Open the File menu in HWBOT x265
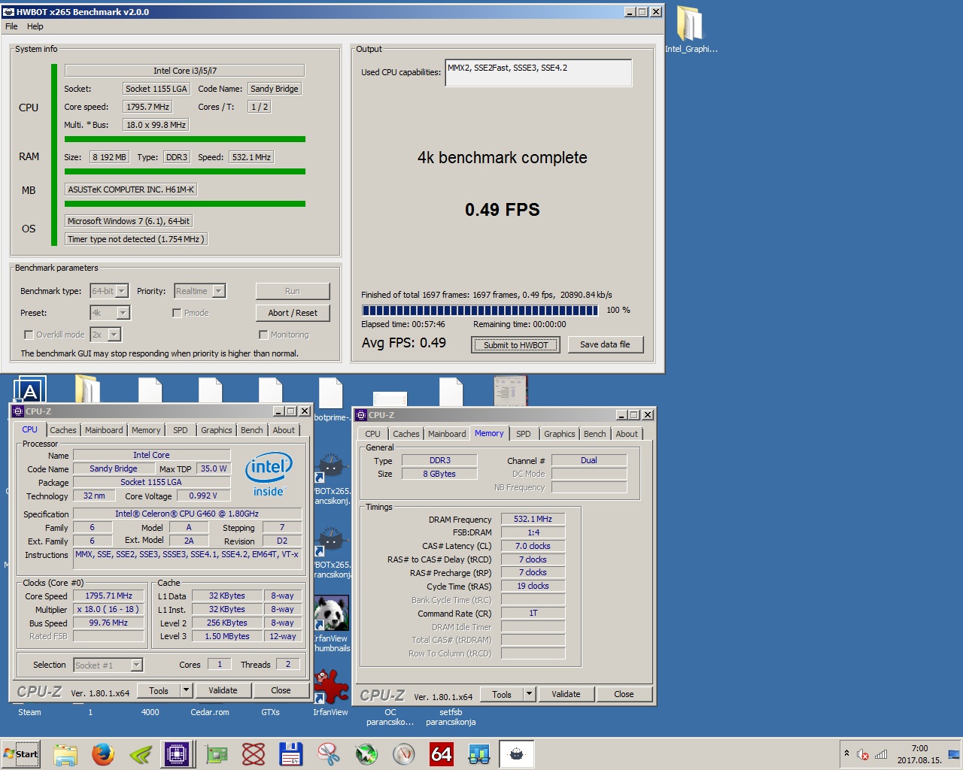This screenshot has height=770, width=963. (x=11, y=26)
